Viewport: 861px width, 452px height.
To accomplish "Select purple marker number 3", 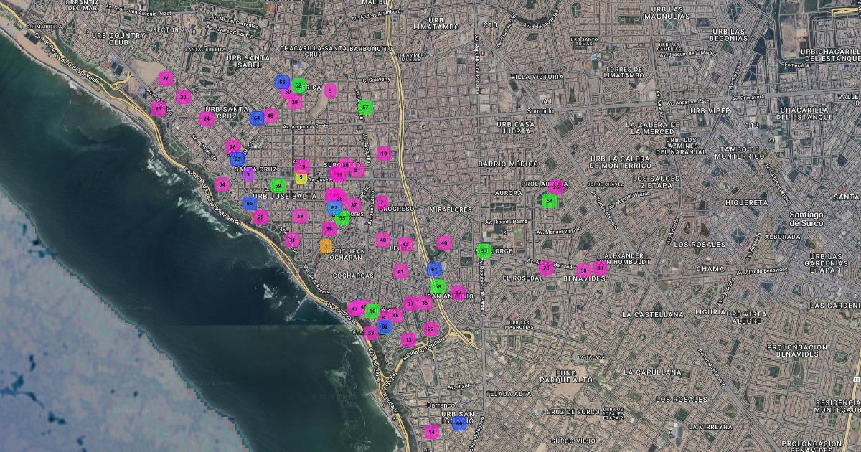I will point(248,174).
